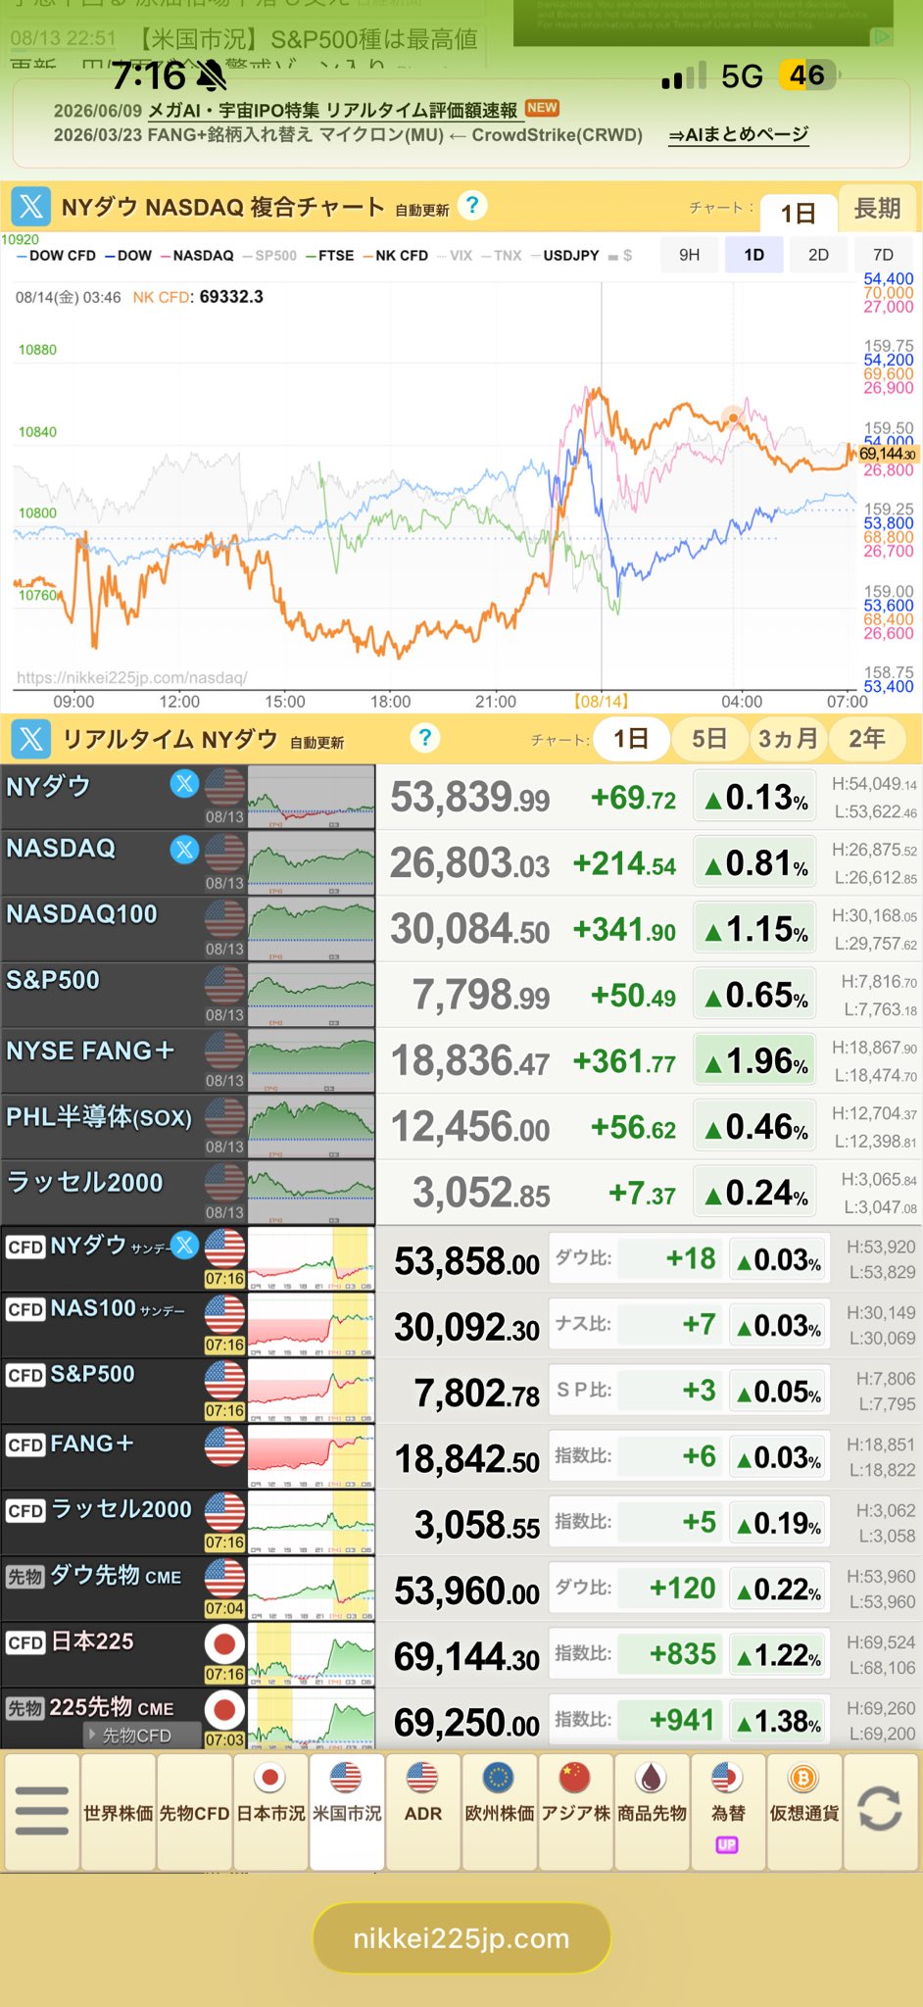This screenshot has height=2007, width=923.
Task: Tap the Japan flag in CFD 日本225 row
Action: (x=225, y=1643)
